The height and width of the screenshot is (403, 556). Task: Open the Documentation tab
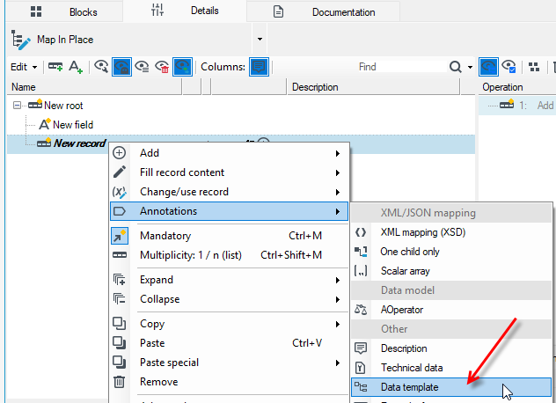coord(324,11)
